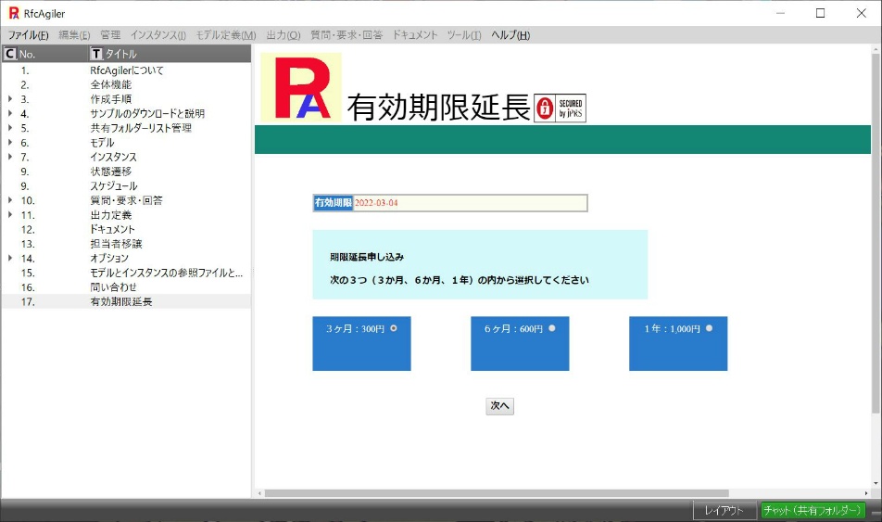882x522 pixels.
Task: Select row 2 全体機能
Action: 126,84
